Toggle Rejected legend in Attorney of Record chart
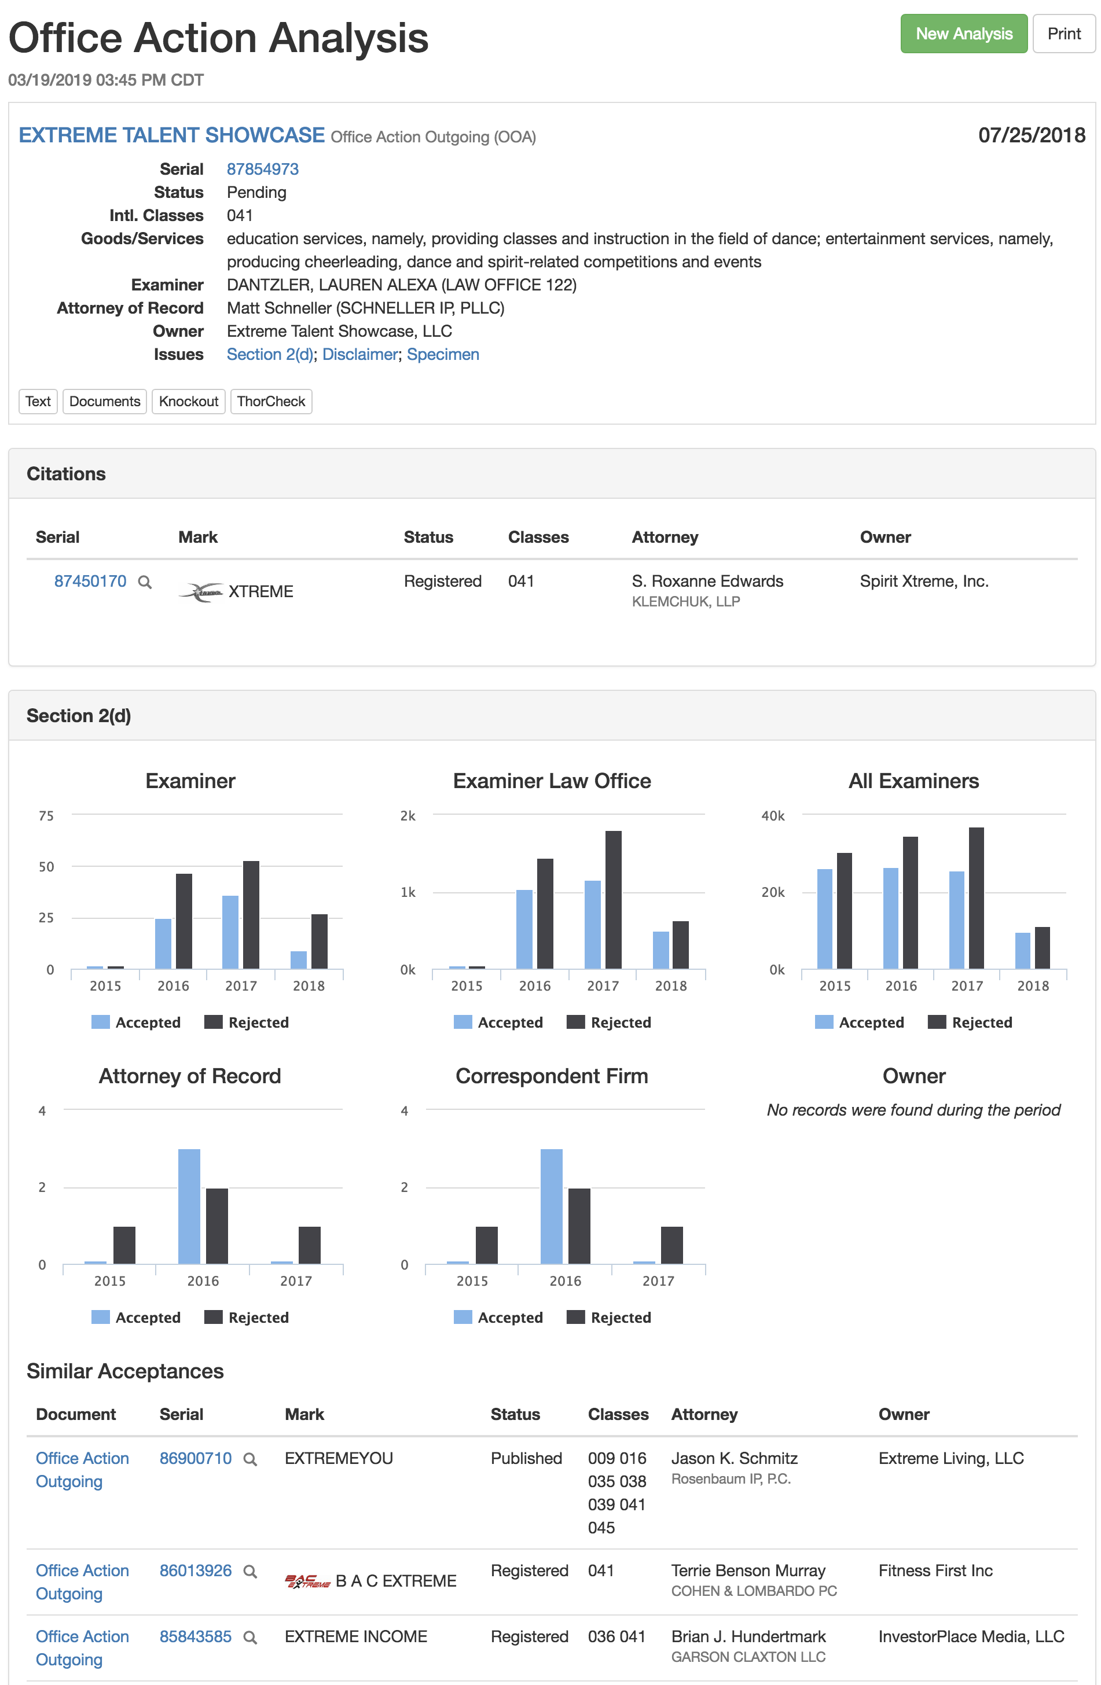 [x=247, y=1318]
